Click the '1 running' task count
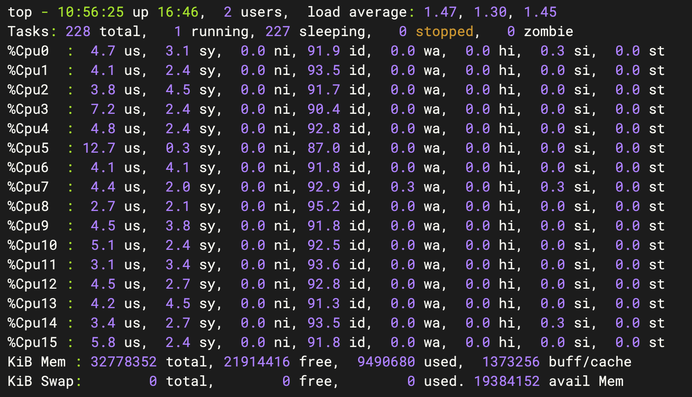The height and width of the screenshot is (397, 692). (x=211, y=31)
